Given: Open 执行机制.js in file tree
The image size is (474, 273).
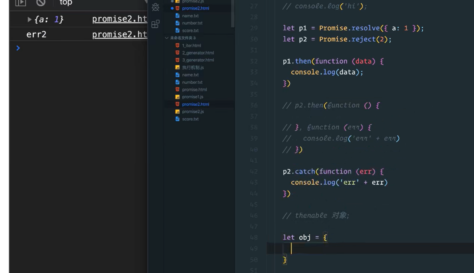Looking at the screenshot, I should [x=193, y=67].
